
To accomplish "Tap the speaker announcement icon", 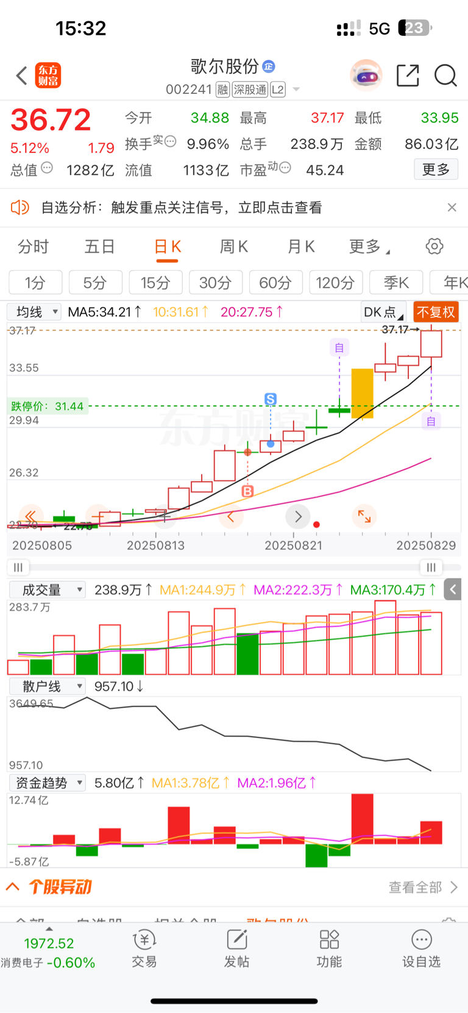I will point(19,207).
